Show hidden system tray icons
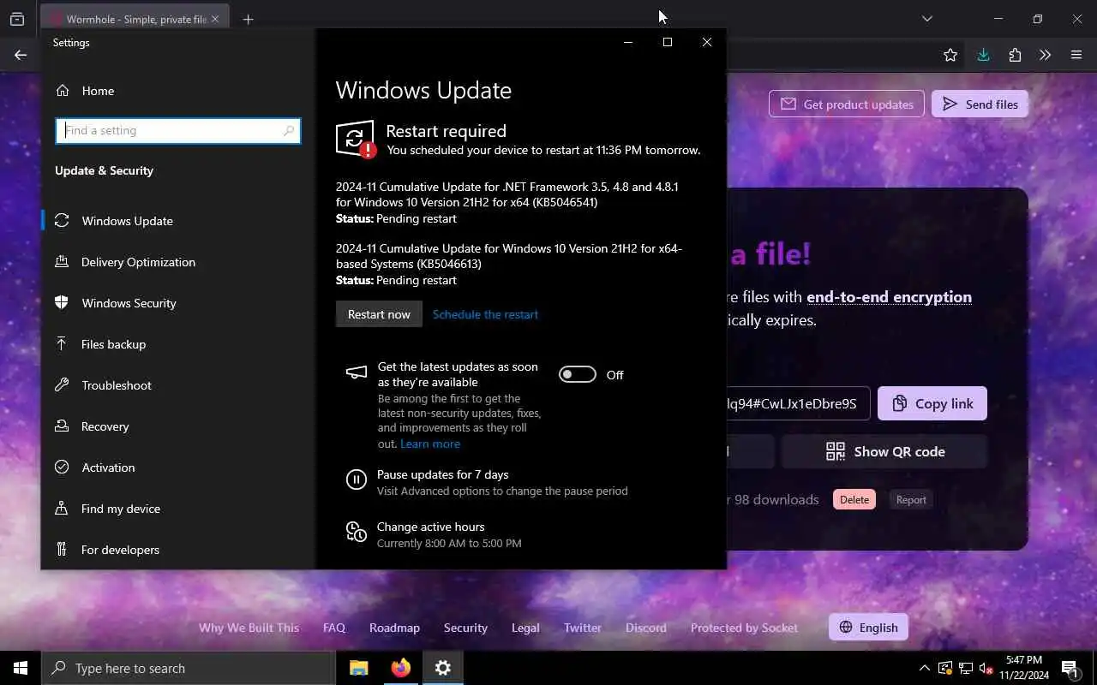 click(924, 668)
